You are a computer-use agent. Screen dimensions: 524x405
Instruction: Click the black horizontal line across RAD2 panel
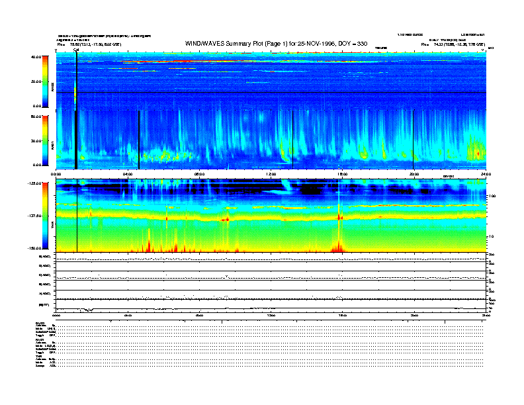point(271,92)
